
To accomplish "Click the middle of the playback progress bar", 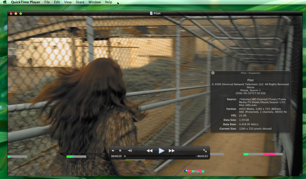I will click(160, 156).
